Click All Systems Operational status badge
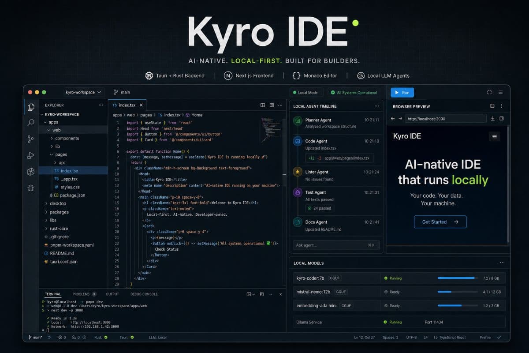The height and width of the screenshot is (353, 529). pos(354,93)
